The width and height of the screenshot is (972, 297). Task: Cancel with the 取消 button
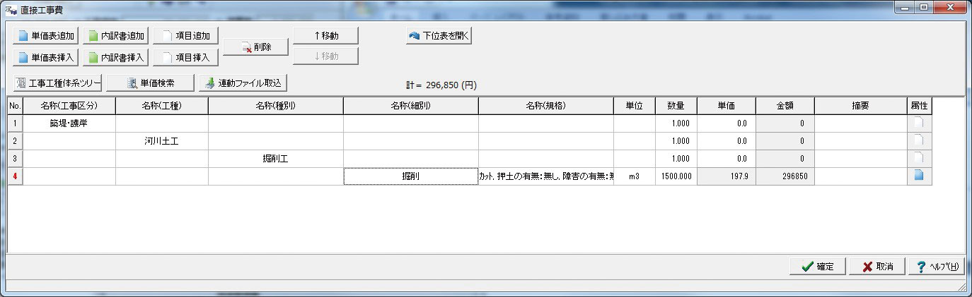877,267
